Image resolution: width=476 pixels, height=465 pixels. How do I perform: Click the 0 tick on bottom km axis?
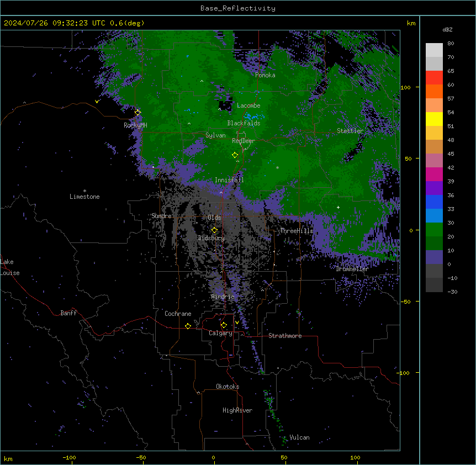213,457
